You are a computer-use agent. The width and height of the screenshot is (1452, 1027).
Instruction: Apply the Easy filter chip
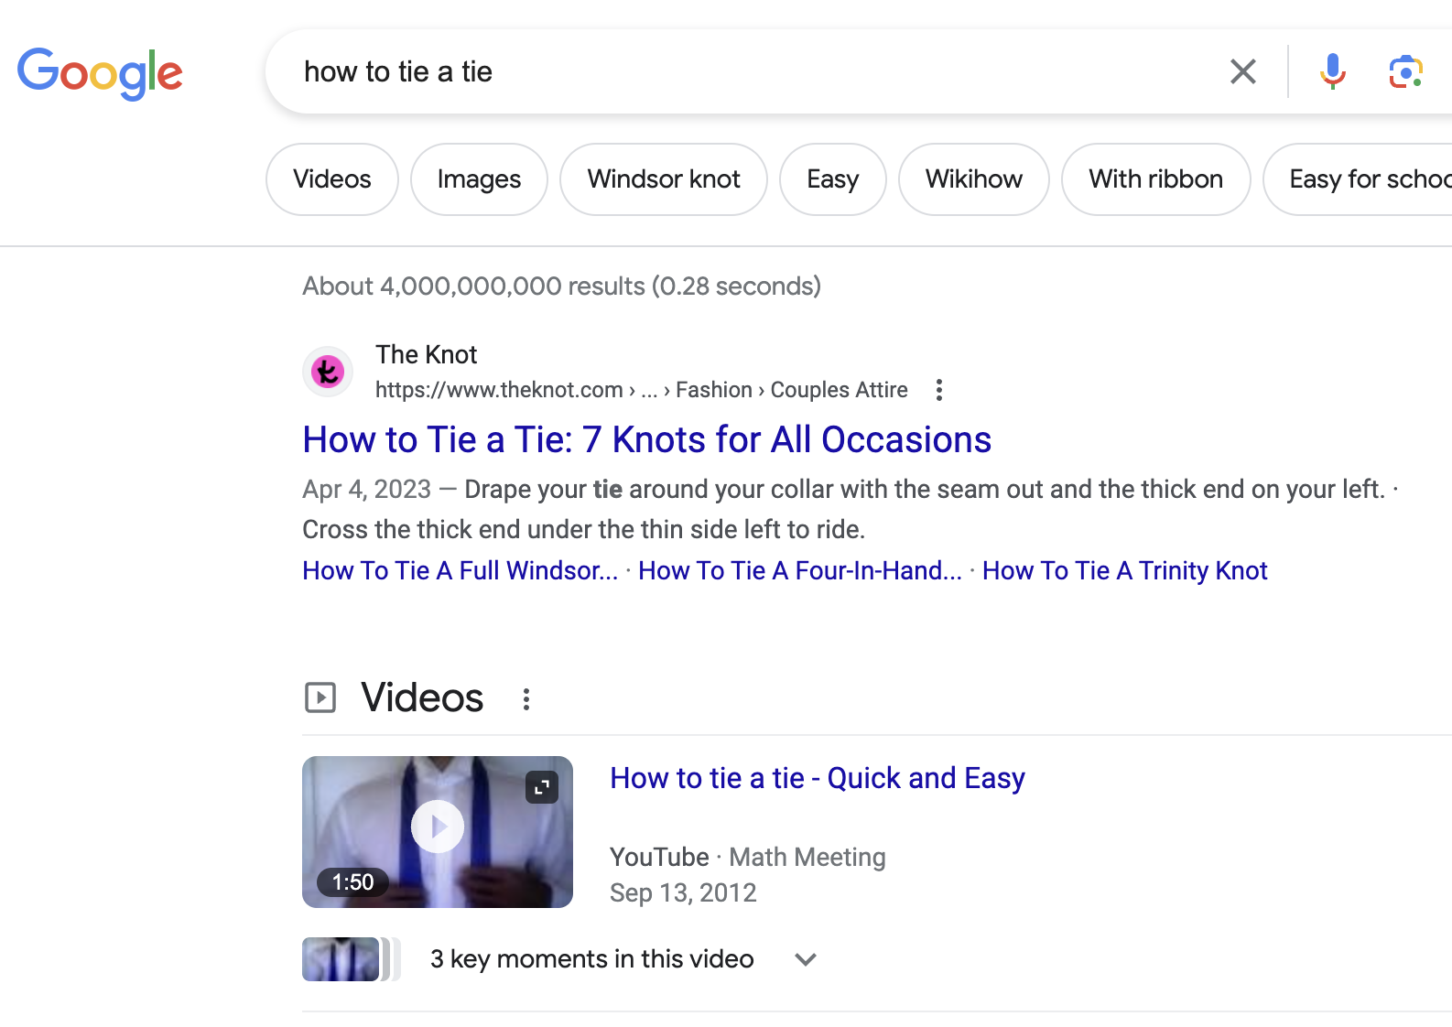[x=832, y=179]
